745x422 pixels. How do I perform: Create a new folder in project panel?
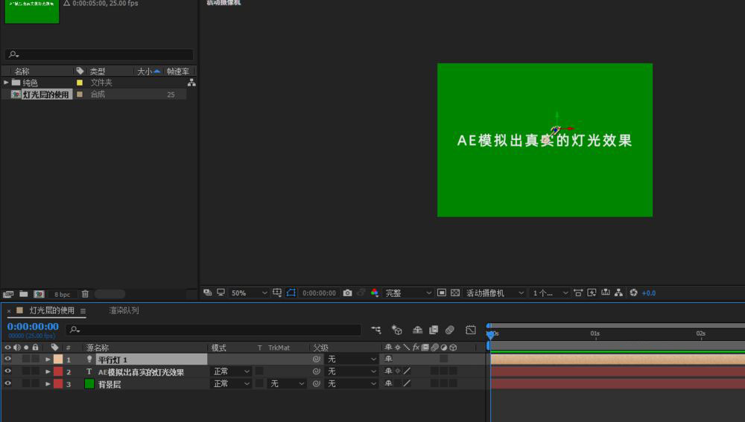point(23,294)
